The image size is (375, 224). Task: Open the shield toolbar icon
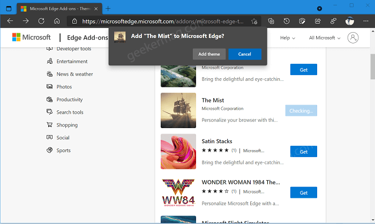[x=302, y=21]
